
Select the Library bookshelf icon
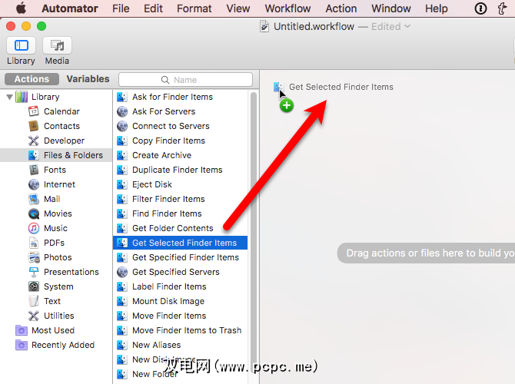(x=22, y=97)
